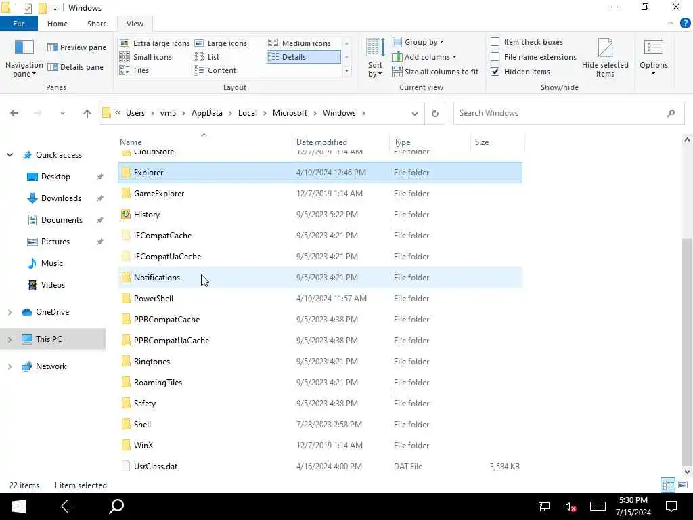Toggle the Preview pane
Screen dimensions: 693x520
(x=77, y=47)
